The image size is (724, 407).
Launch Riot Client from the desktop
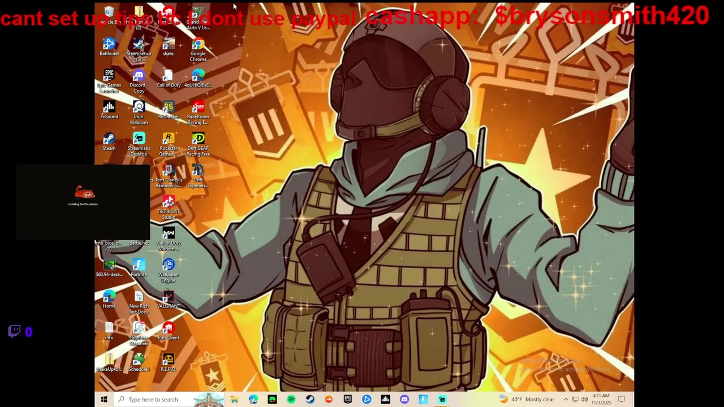(x=168, y=332)
